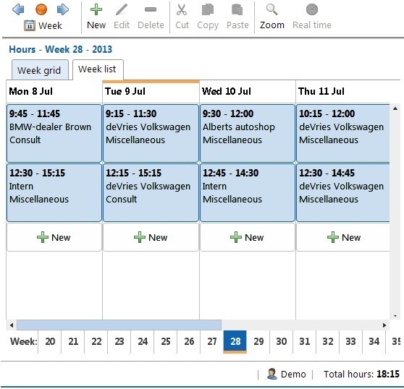Click Hours - Week 28 - 2013 title
Screen dimensions: 404x389
pyautogui.click(x=61, y=49)
